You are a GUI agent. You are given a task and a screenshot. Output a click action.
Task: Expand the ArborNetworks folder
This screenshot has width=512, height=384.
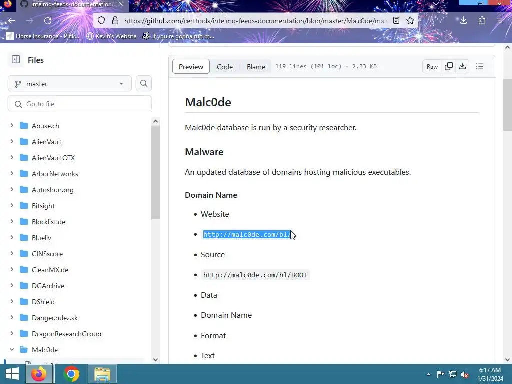12,173
